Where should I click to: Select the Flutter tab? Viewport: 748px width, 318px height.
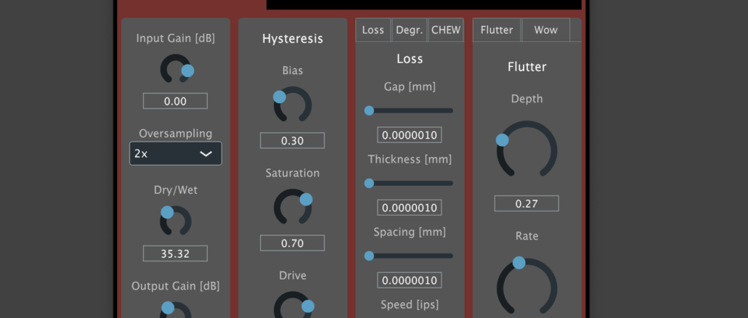497,30
